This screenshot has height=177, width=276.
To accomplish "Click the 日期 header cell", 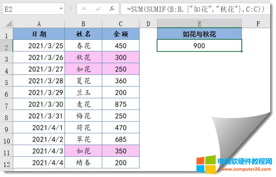I will (x=39, y=34).
